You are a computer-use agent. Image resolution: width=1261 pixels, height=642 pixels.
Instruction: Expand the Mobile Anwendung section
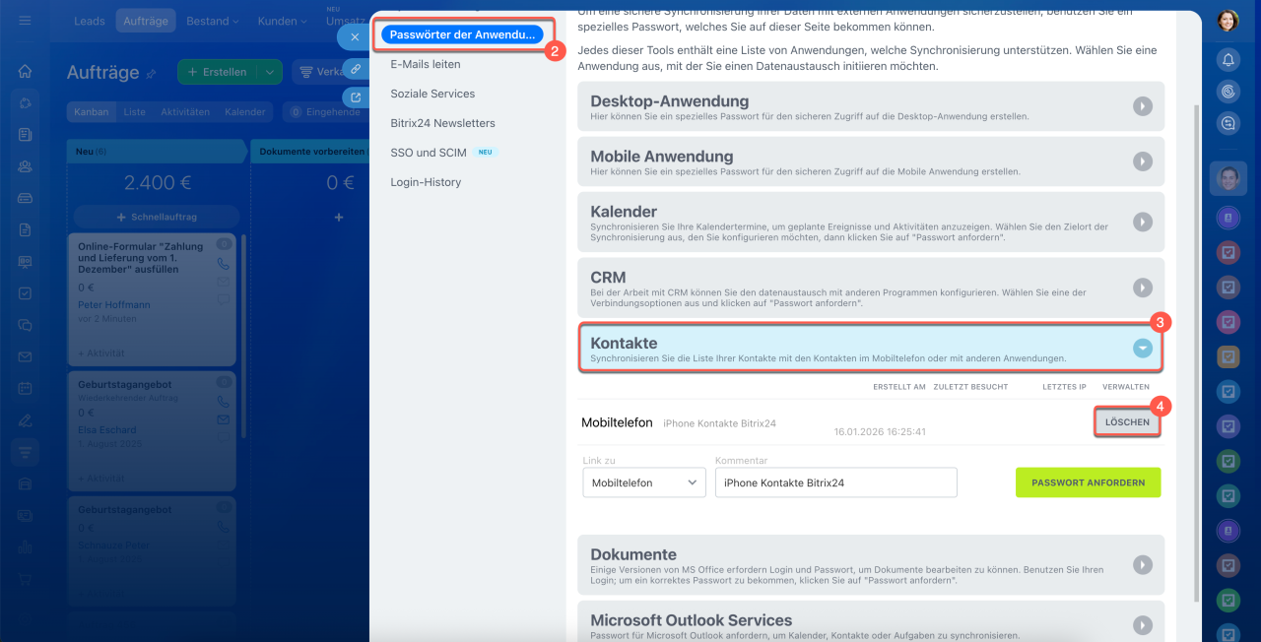pyautogui.click(x=1143, y=161)
